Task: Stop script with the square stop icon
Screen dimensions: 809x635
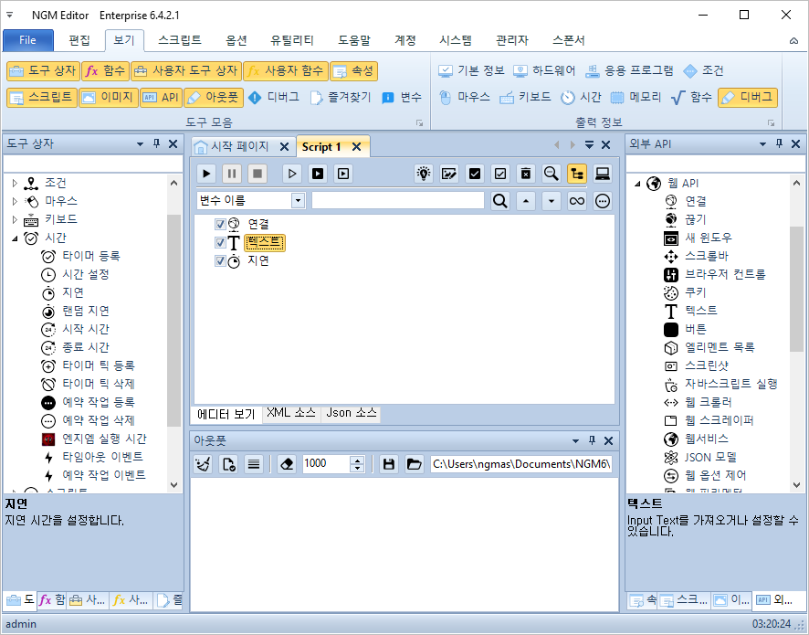Action: [257, 174]
